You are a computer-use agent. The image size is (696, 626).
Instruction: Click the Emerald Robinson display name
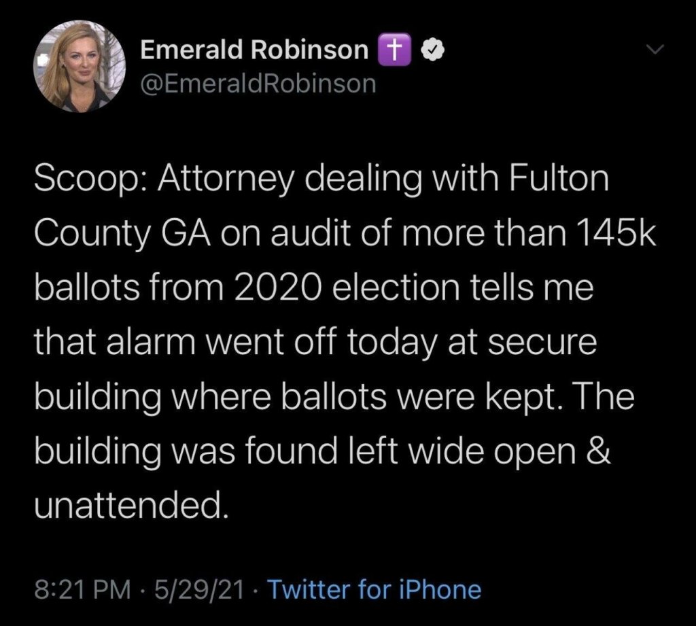[x=254, y=51]
